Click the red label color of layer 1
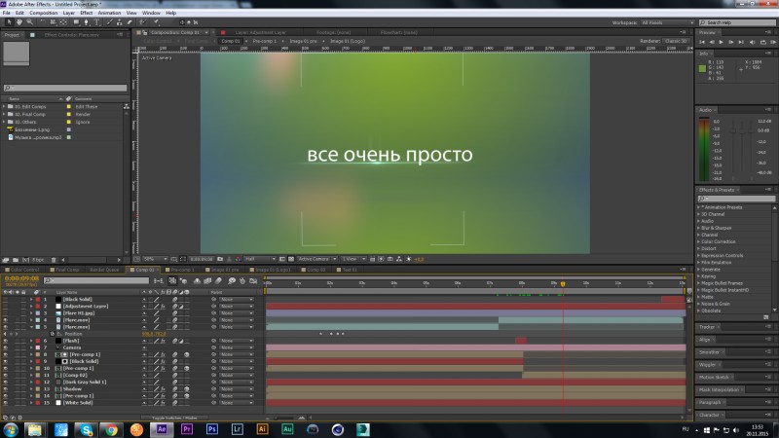Screen dimensions: 779x438 coord(38,300)
